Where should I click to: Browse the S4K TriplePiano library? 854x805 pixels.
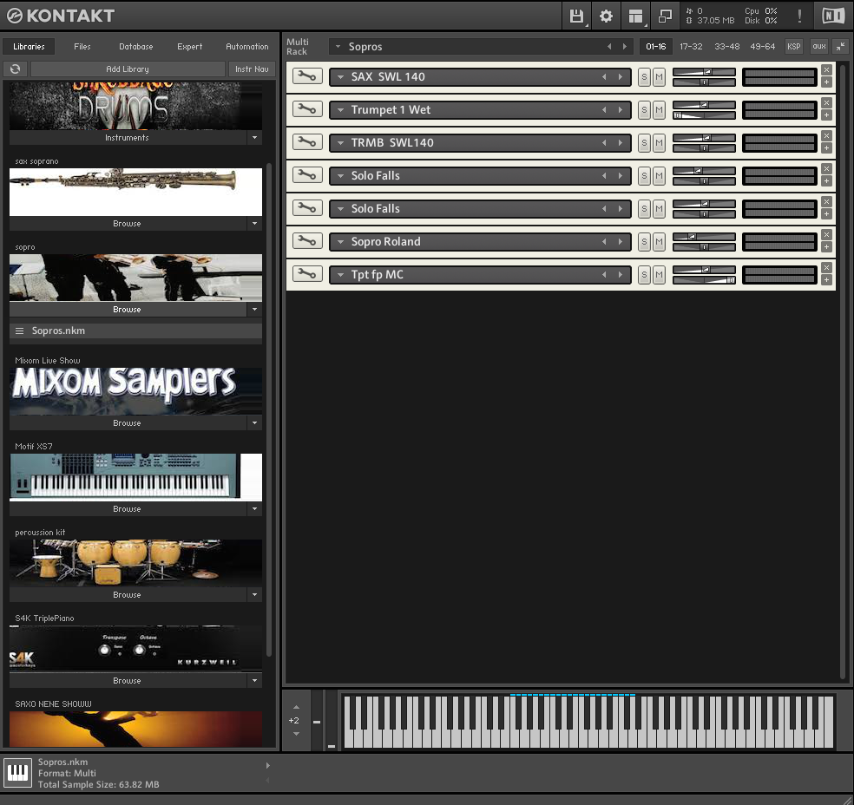pyautogui.click(x=128, y=681)
